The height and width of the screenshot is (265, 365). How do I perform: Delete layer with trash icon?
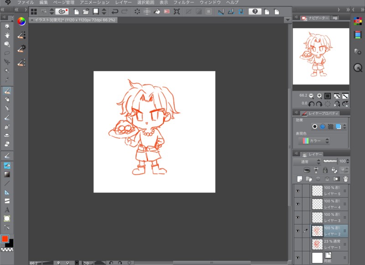point(346,179)
